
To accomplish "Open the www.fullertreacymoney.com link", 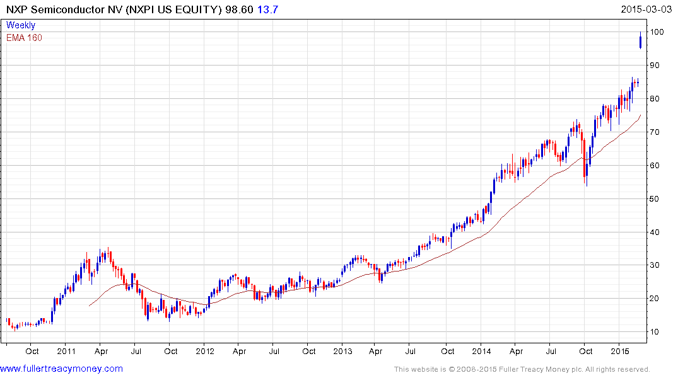I will pos(61,369).
